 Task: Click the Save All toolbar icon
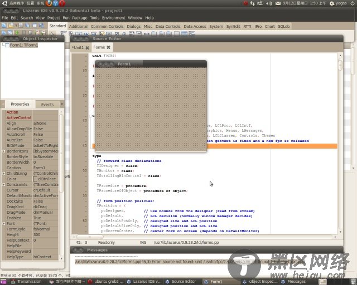click(x=27, y=26)
